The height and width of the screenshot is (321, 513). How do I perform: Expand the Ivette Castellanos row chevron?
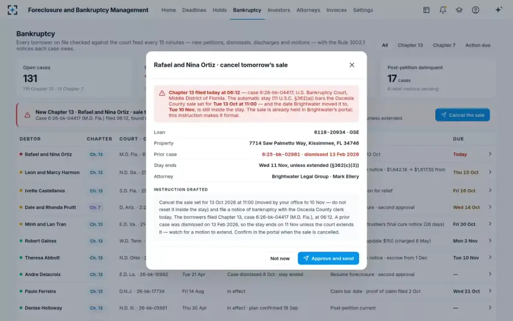[490, 190]
